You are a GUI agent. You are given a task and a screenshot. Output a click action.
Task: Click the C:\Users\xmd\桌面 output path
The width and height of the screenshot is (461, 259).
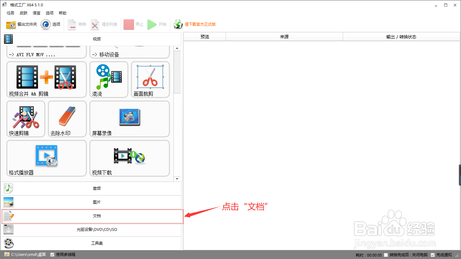(28, 254)
